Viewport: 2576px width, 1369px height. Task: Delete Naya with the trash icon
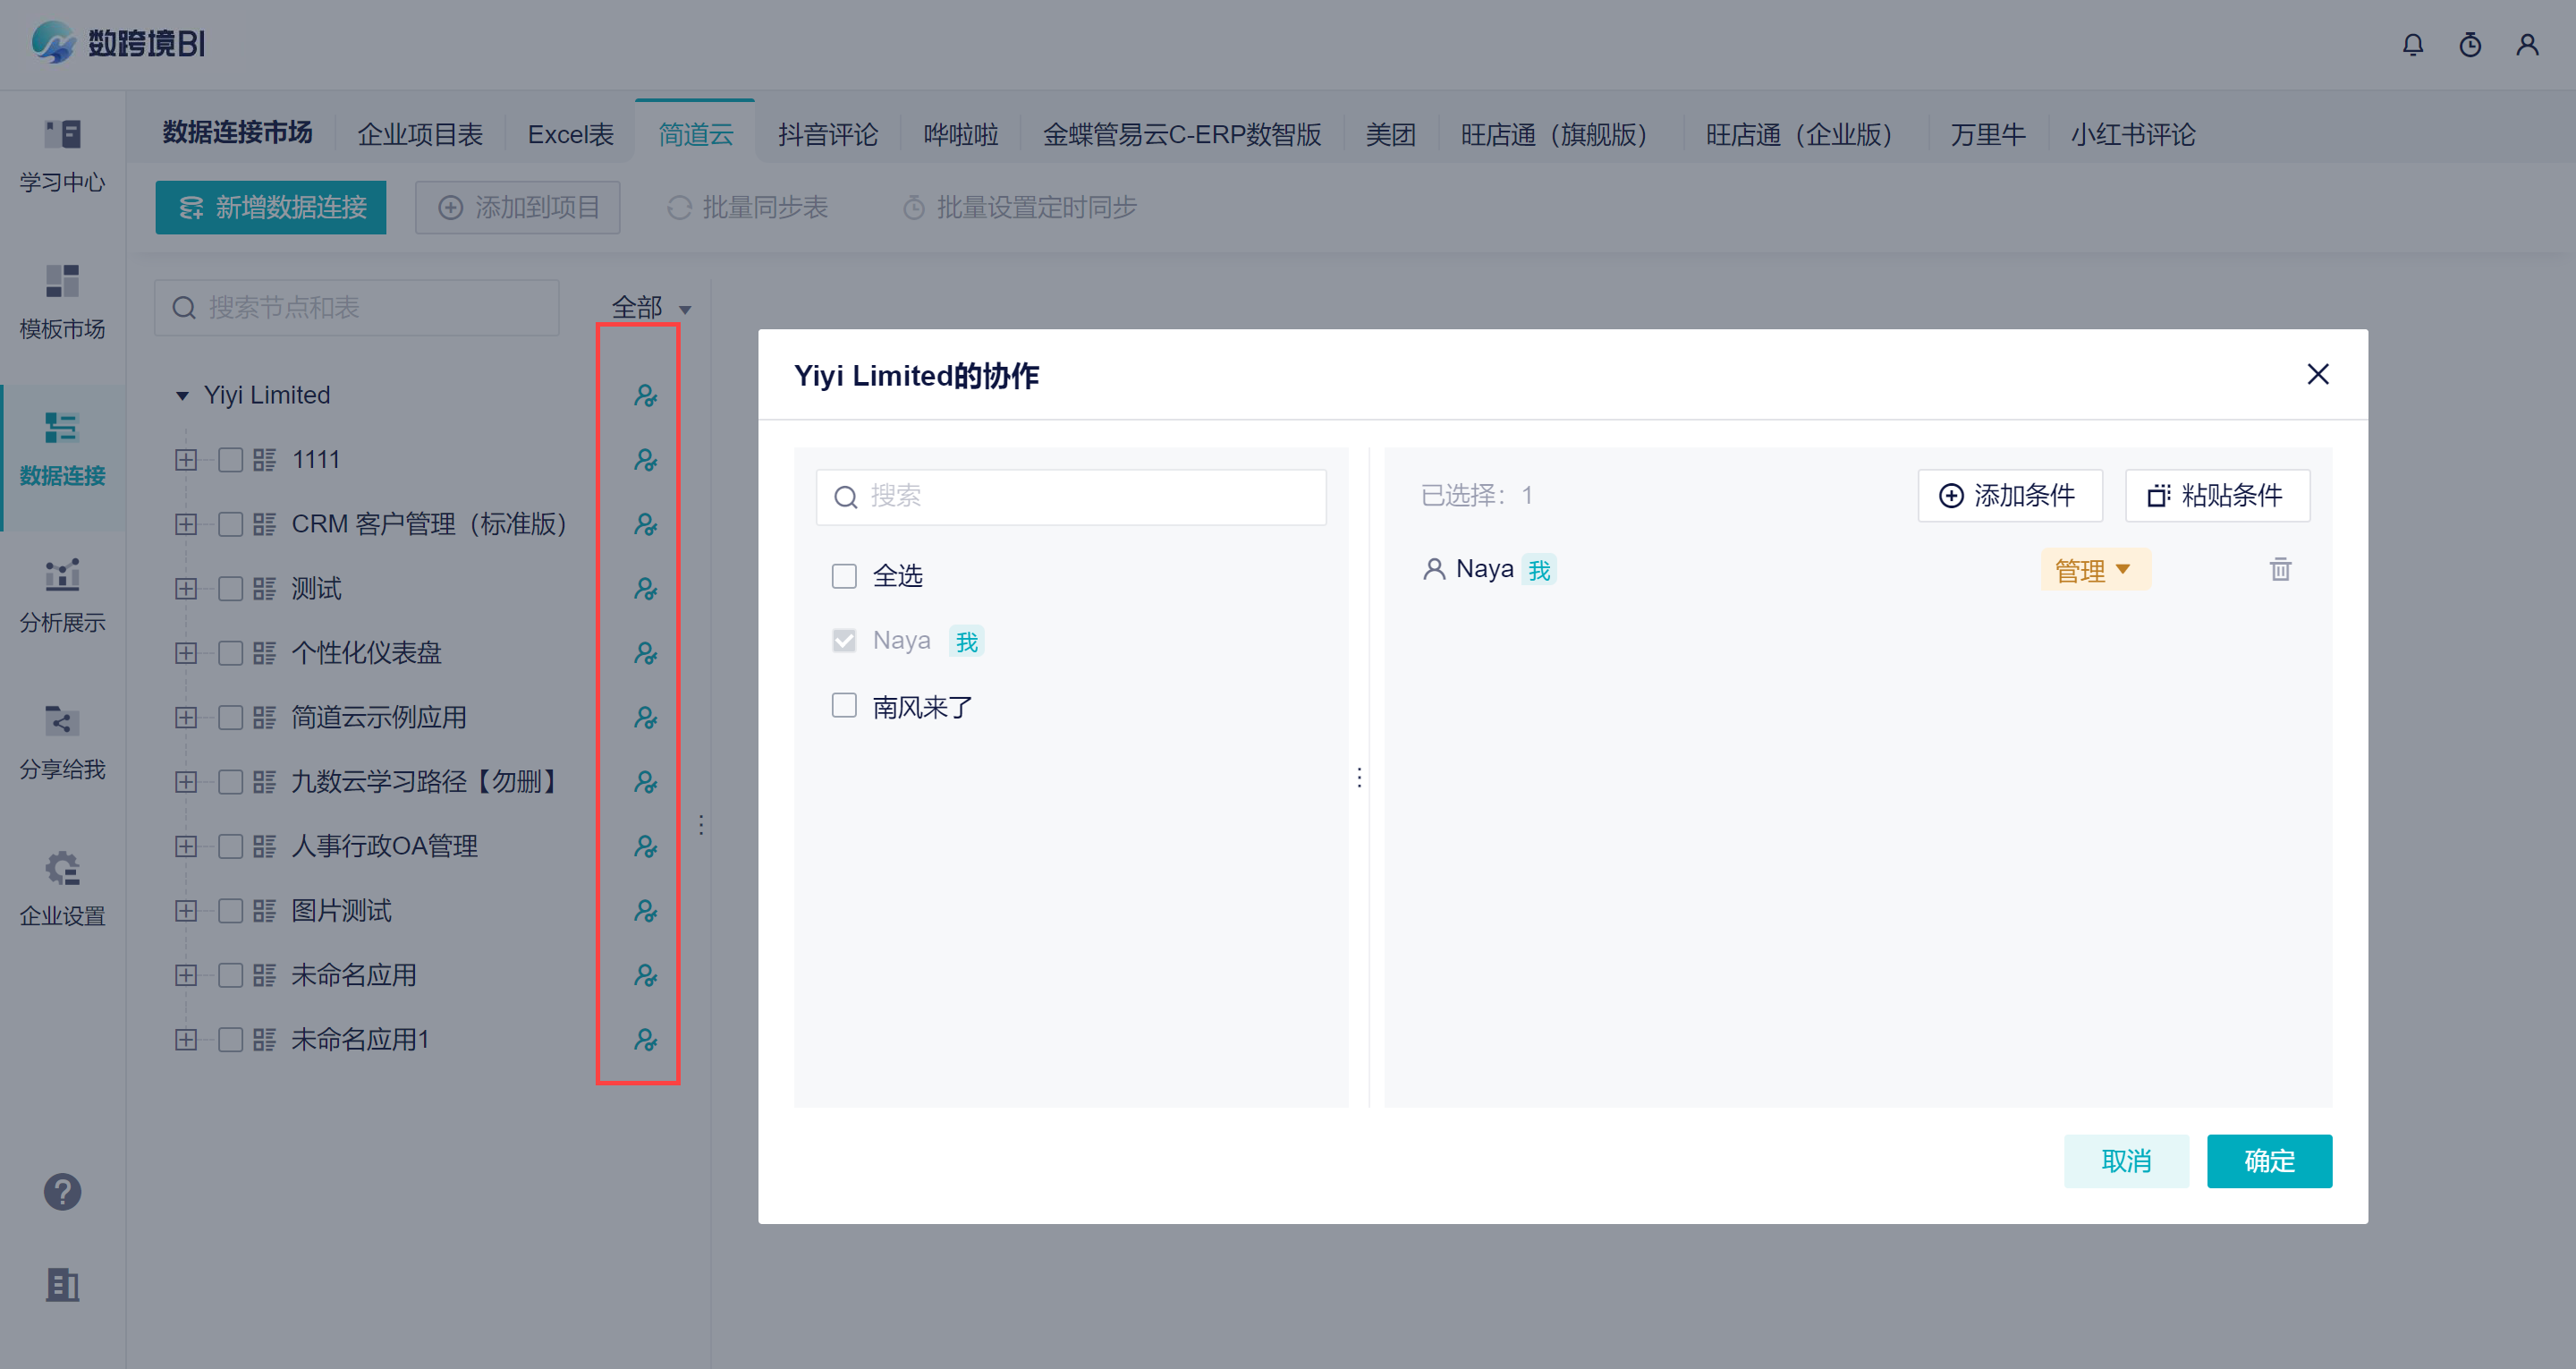coord(2279,569)
